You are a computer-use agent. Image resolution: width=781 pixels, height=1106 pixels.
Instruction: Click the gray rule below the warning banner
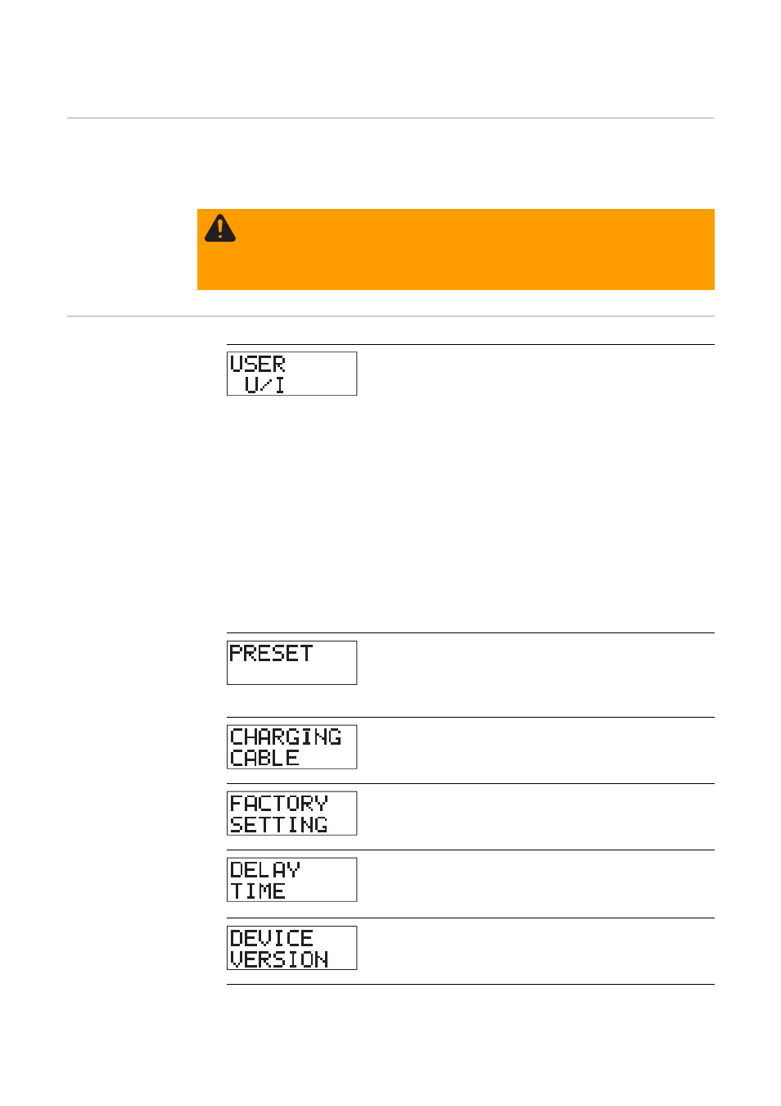[390, 316]
